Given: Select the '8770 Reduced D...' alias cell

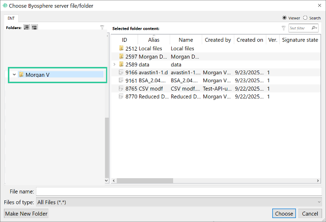Looking at the screenshot, I should [154, 96].
